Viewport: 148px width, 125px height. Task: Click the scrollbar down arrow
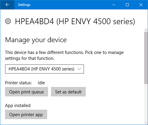[146, 123]
